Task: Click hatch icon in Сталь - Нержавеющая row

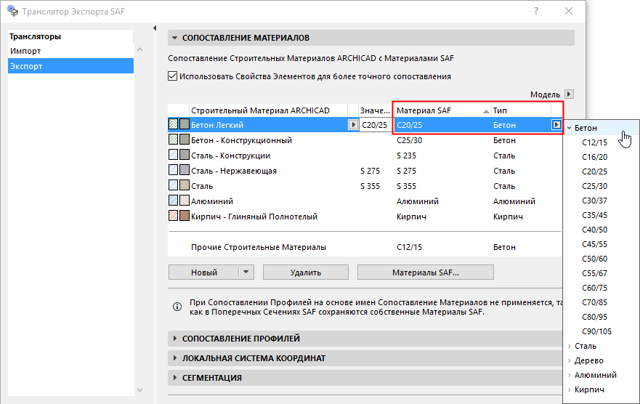Action: tap(174, 170)
